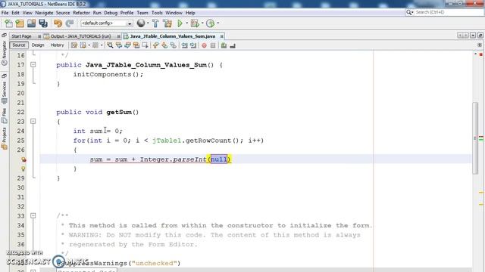This screenshot has height=272, width=485.
Task: Close the Java_JTable_Column_Values_Sum.java tab
Action: (222, 36)
